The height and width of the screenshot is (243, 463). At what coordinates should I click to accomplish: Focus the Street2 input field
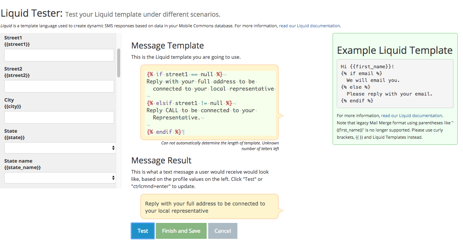coord(59,86)
